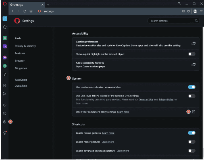204x160 pixels.
Task: Open Messenger in the sidebar
Action: point(5,57)
